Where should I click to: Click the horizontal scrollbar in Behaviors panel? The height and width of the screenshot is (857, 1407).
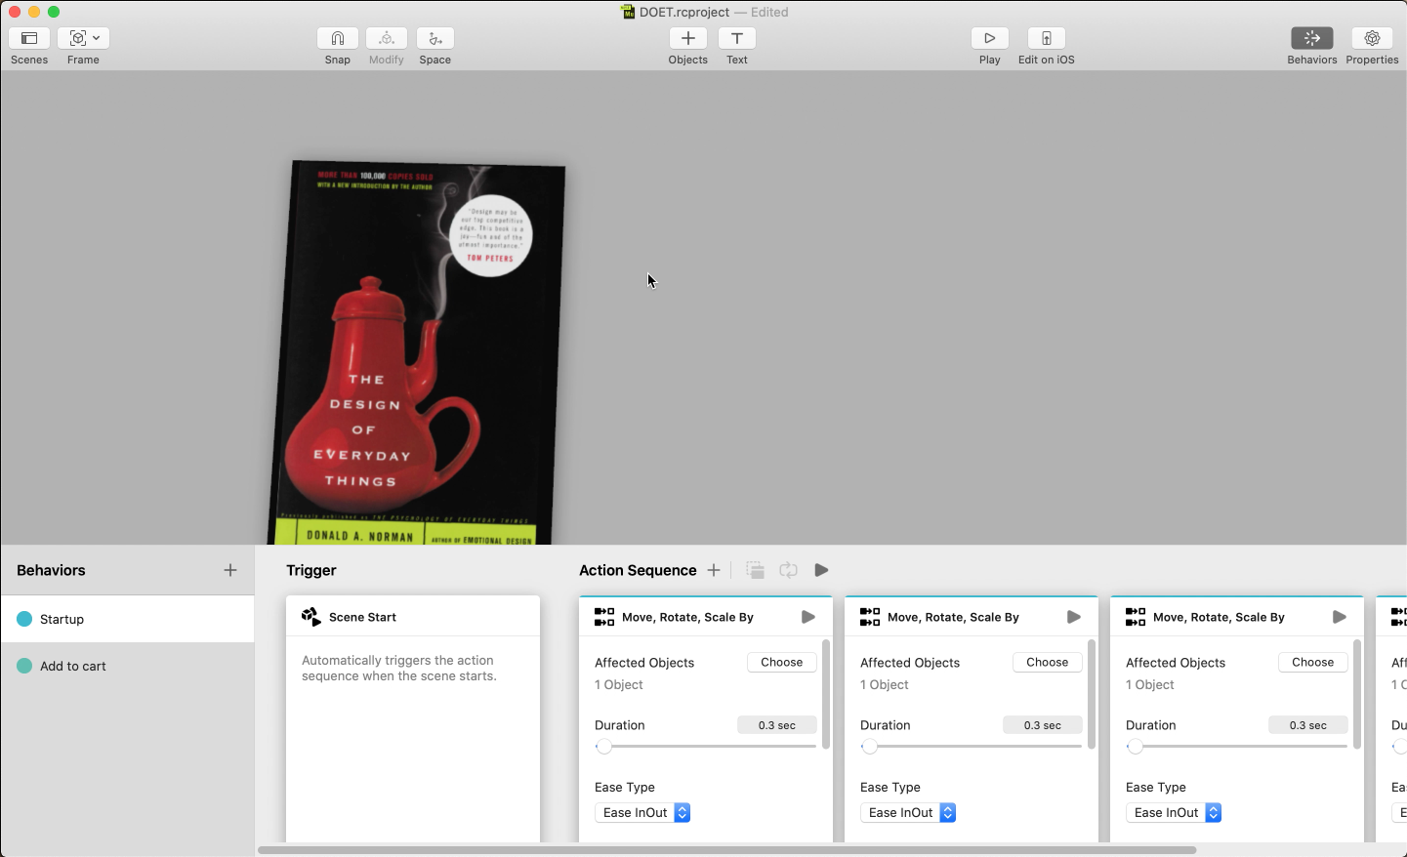[x=727, y=850]
